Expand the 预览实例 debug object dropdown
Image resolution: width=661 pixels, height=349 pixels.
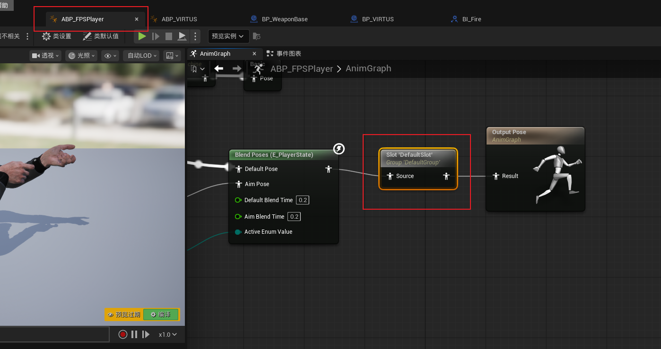click(229, 36)
